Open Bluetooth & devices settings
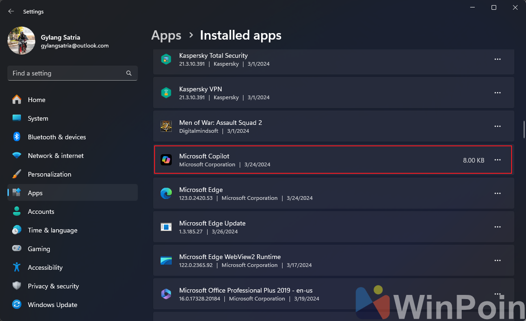 pyautogui.click(x=56, y=137)
